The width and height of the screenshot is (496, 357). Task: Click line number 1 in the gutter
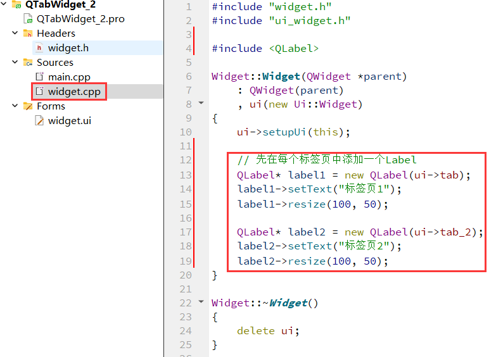click(x=189, y=6)
